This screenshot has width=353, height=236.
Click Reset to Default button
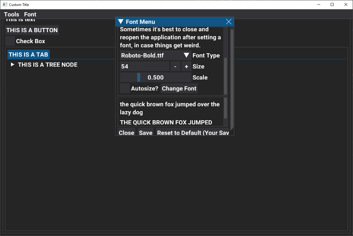(193, 133)
